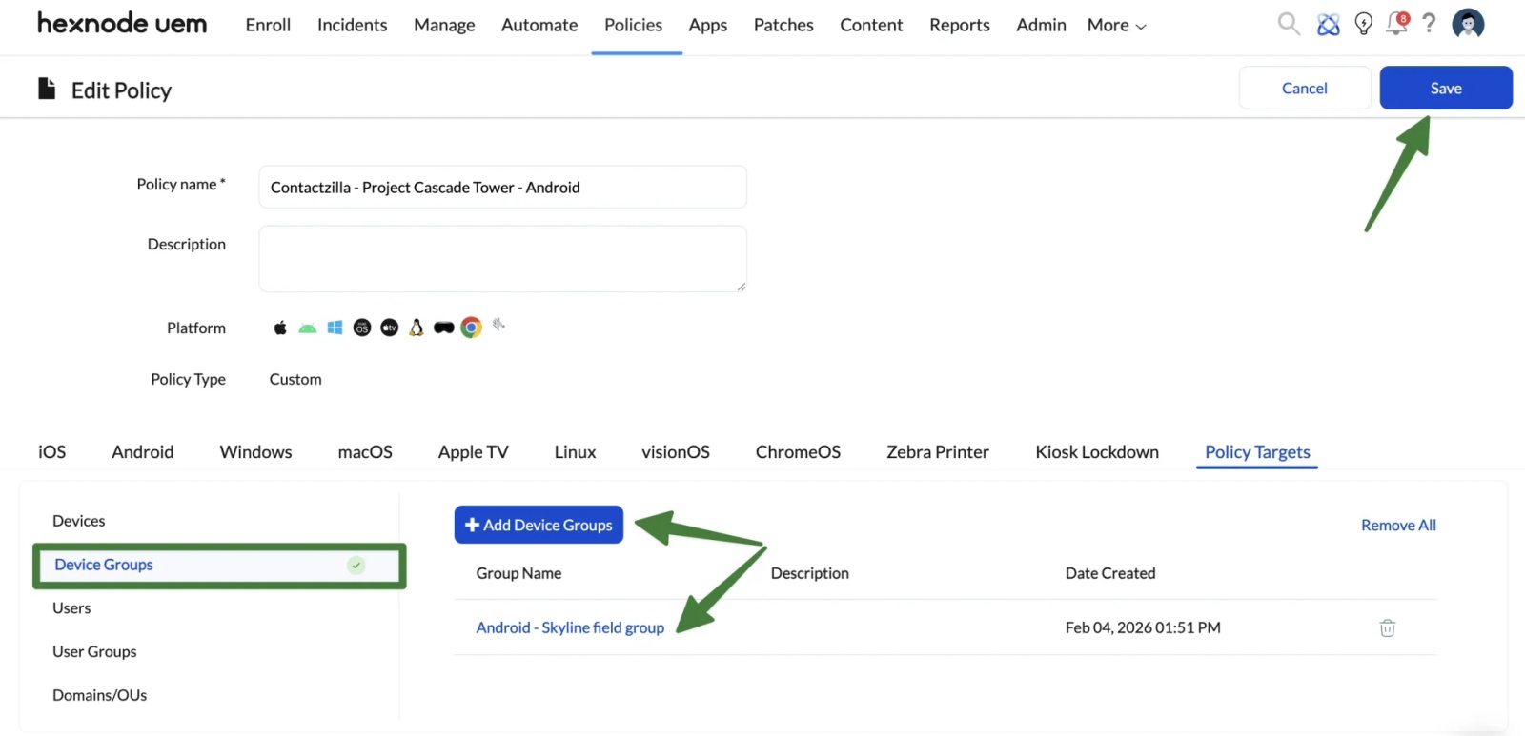1525x736 pixels.
Task: Switch to the iOS tab
Action: coord(52,452)
